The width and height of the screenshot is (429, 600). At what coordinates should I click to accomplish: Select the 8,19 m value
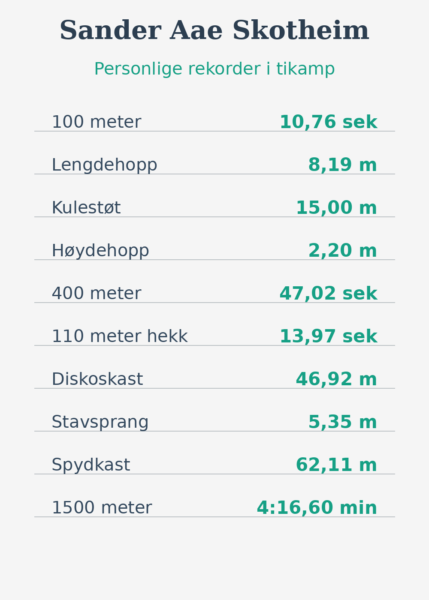coord(342,165)
